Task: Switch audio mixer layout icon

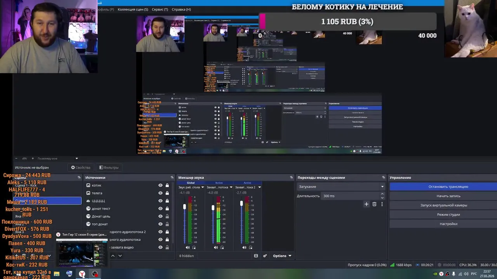Action: 256,256
